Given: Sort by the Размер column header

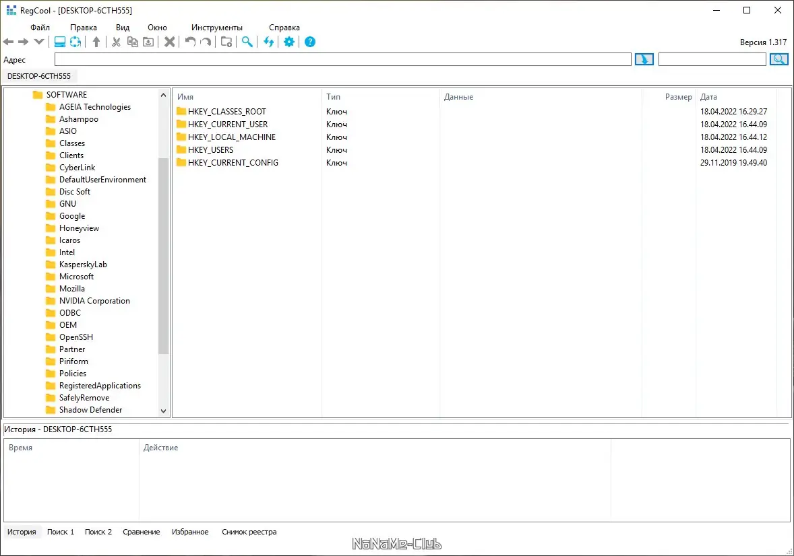Looking at the screenshot, I should pyautogui.click(x=669, y=97).
